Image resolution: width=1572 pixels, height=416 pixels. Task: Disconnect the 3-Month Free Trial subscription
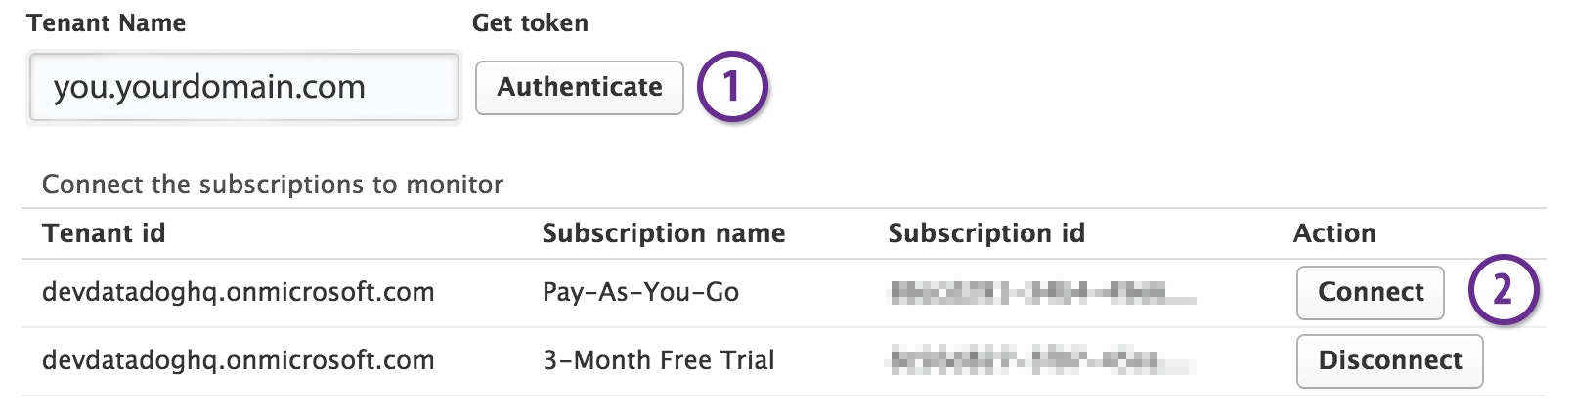(1389, 360)
